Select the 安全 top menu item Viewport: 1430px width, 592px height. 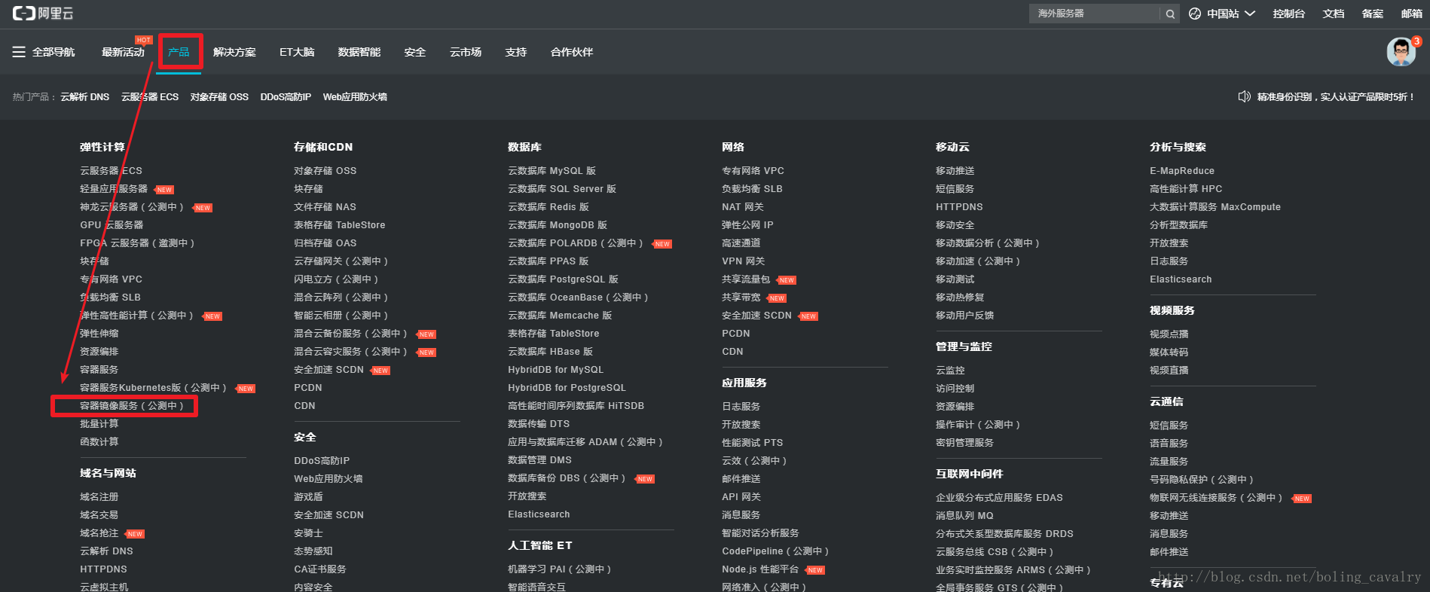click(415, 52)
